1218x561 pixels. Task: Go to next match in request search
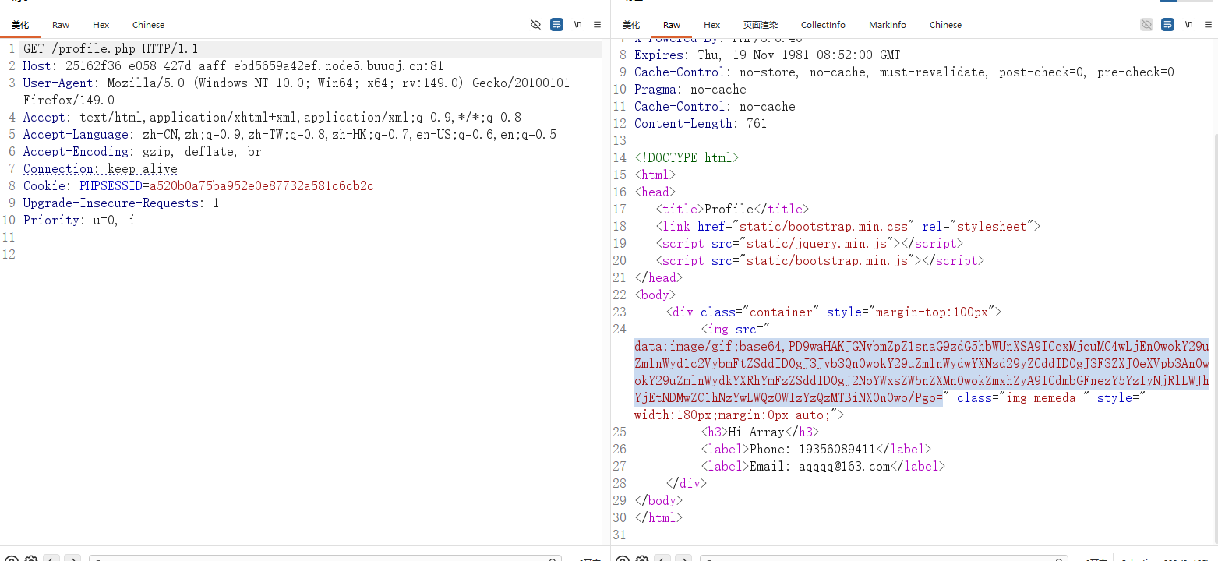[x=72, y=559]
